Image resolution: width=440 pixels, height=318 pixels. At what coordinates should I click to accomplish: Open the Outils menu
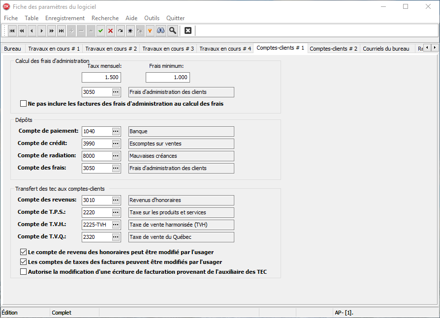(x=152, y=18)
